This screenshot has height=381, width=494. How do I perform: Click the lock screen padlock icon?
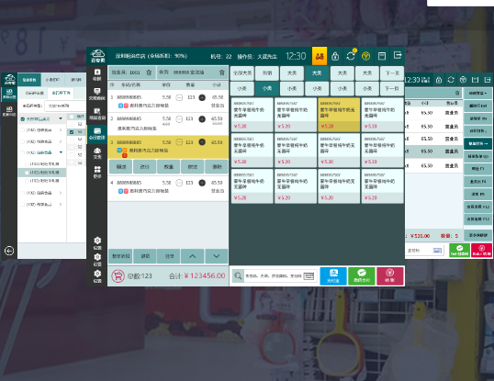[335, 56]
